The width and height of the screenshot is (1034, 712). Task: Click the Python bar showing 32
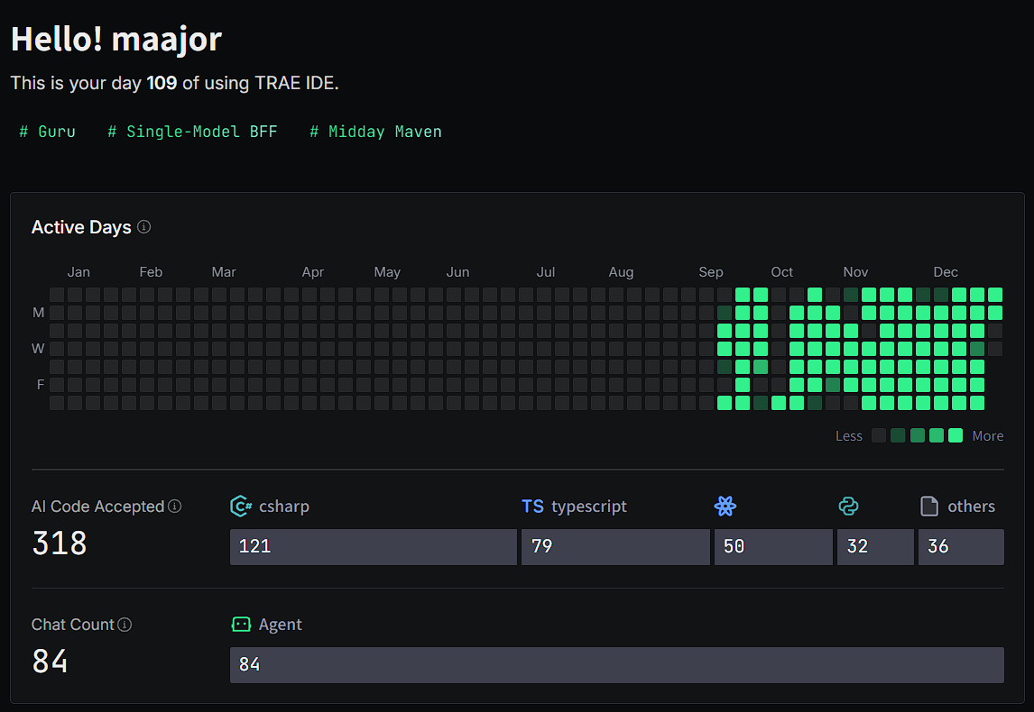875,547
